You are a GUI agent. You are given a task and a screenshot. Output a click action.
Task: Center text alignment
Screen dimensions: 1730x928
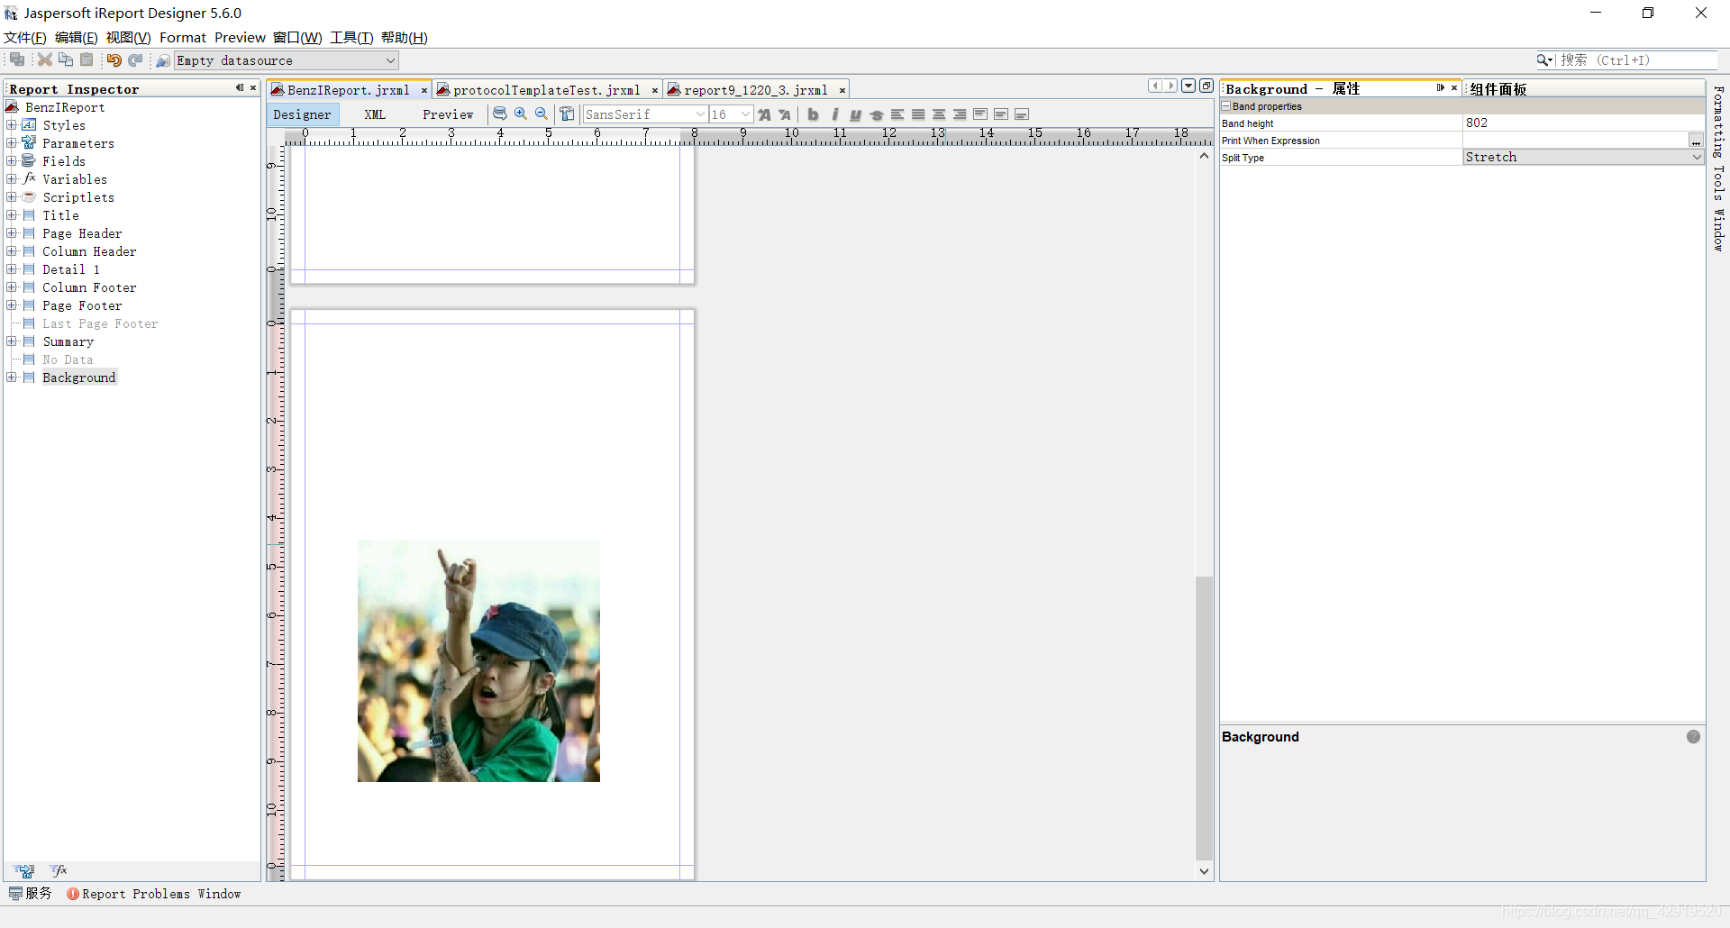[x=939, y=114]
